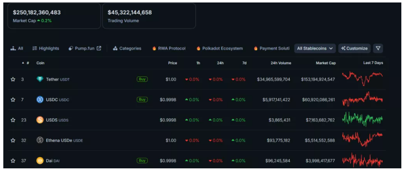Click the Polkadot Ecosystem fire icon
This screenshot has height=170, width=403.
point(199,48)
